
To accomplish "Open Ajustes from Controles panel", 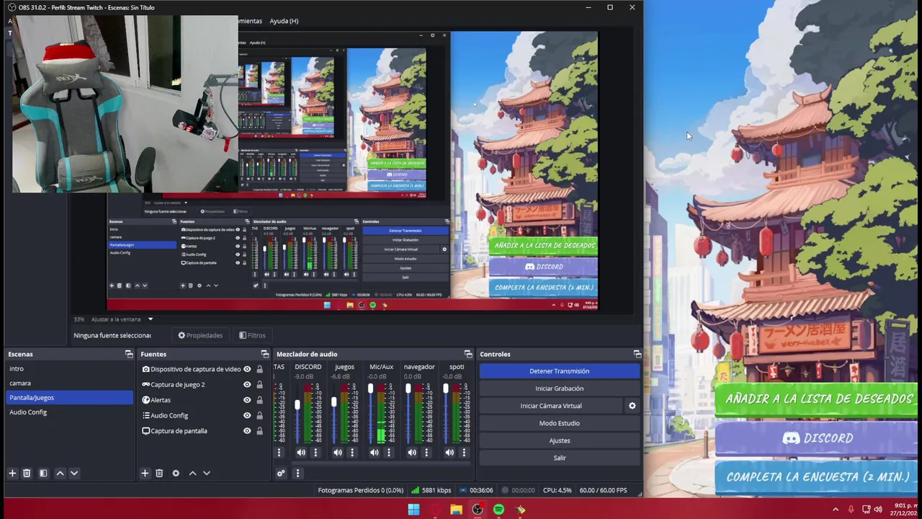I will click(x=560, y=440).
